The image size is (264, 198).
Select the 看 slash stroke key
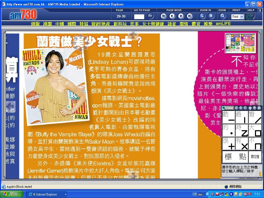pos(255,117)
